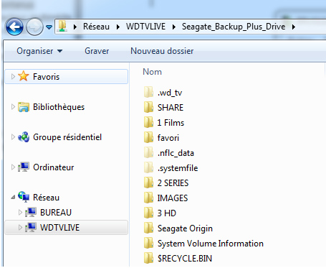The height and width of the screenshot is (268, 326).
Task: Select the 2 SERIES folder name
Action: [x=173, y=183]
